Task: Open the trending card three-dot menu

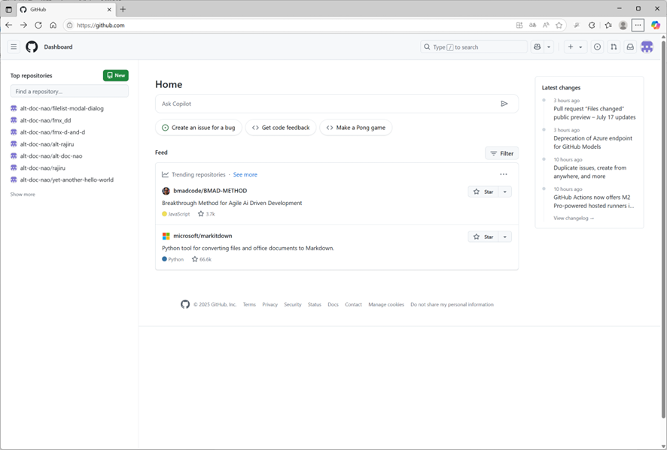Action: (503, 174)
